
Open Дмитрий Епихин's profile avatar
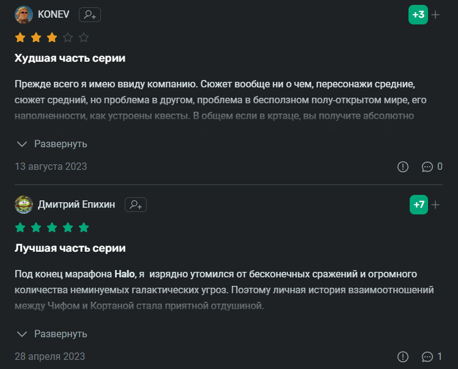[24, 205]
